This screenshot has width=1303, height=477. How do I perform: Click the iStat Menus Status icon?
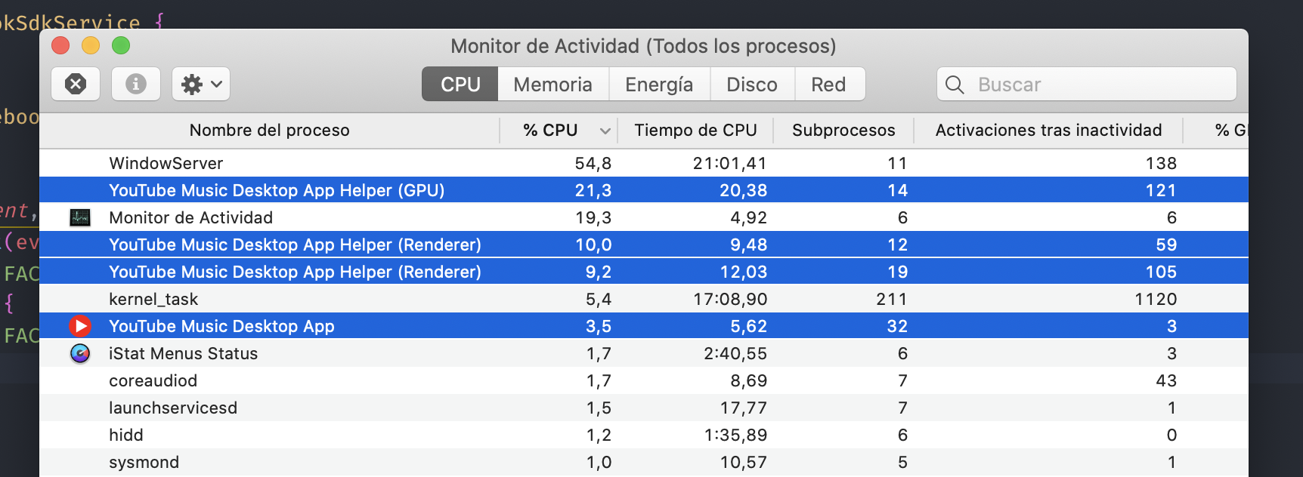(x=79, y=352)
